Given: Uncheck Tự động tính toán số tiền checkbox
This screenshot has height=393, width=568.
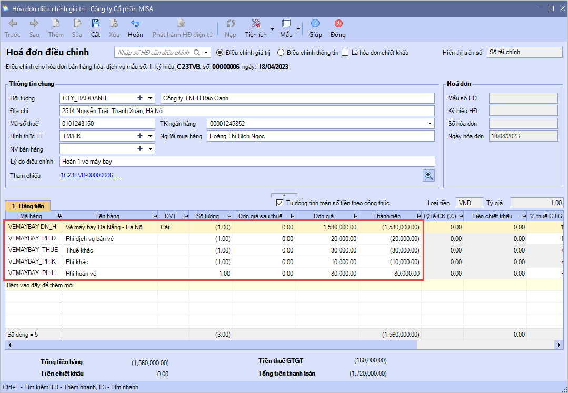Looking at the screenshot, I should pos(280,203).
